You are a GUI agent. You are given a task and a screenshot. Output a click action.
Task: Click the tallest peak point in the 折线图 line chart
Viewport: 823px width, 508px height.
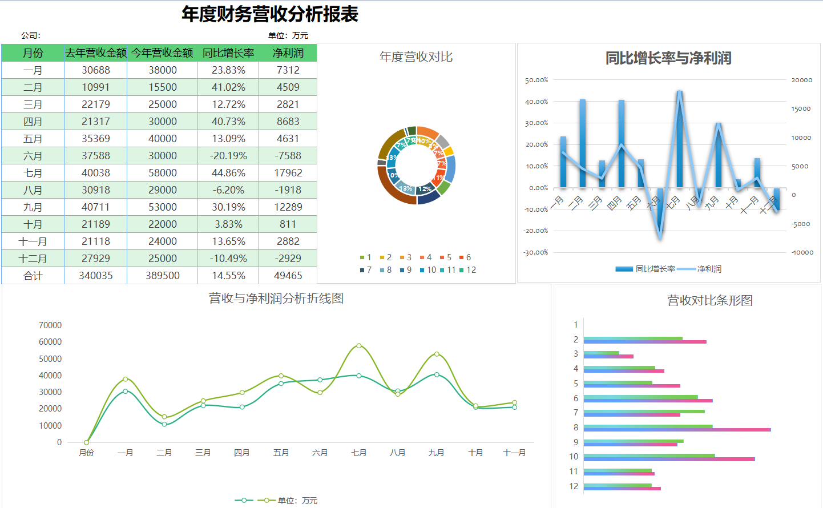[358, 345]
